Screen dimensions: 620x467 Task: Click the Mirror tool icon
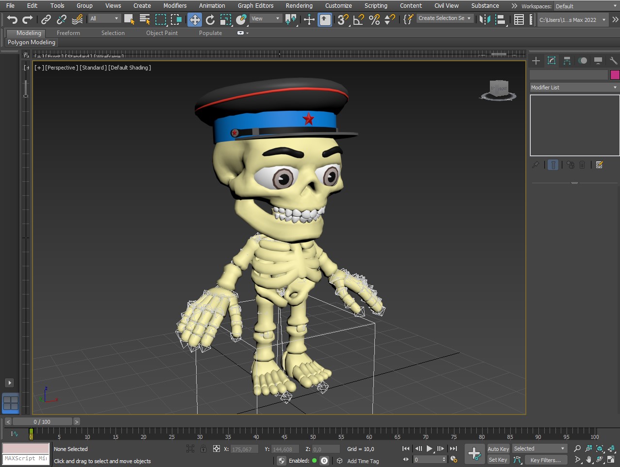click(x=484, y=19)
